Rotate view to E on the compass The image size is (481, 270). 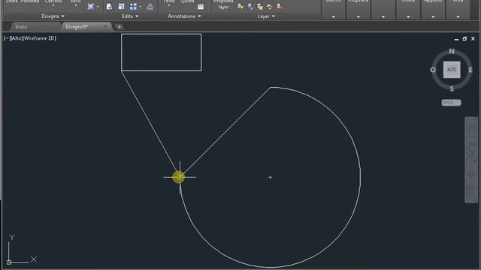click(470, 70)
